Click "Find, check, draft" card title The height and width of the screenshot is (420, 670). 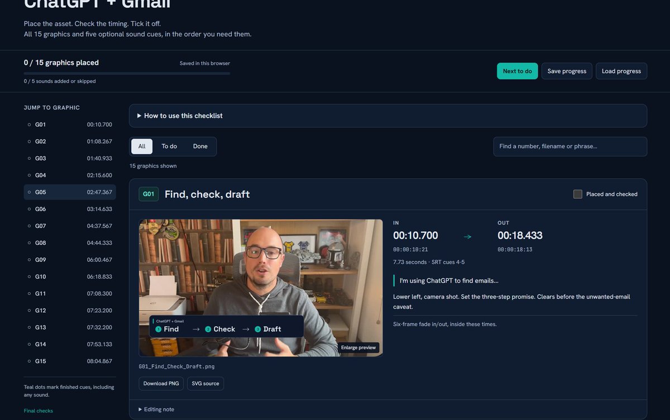207,194
